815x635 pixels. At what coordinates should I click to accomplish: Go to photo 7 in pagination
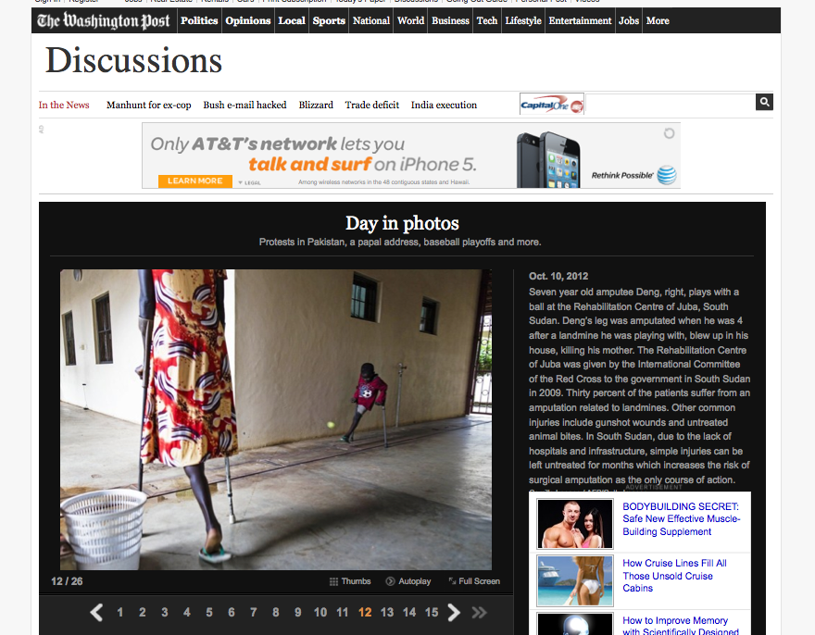point(254,613)
